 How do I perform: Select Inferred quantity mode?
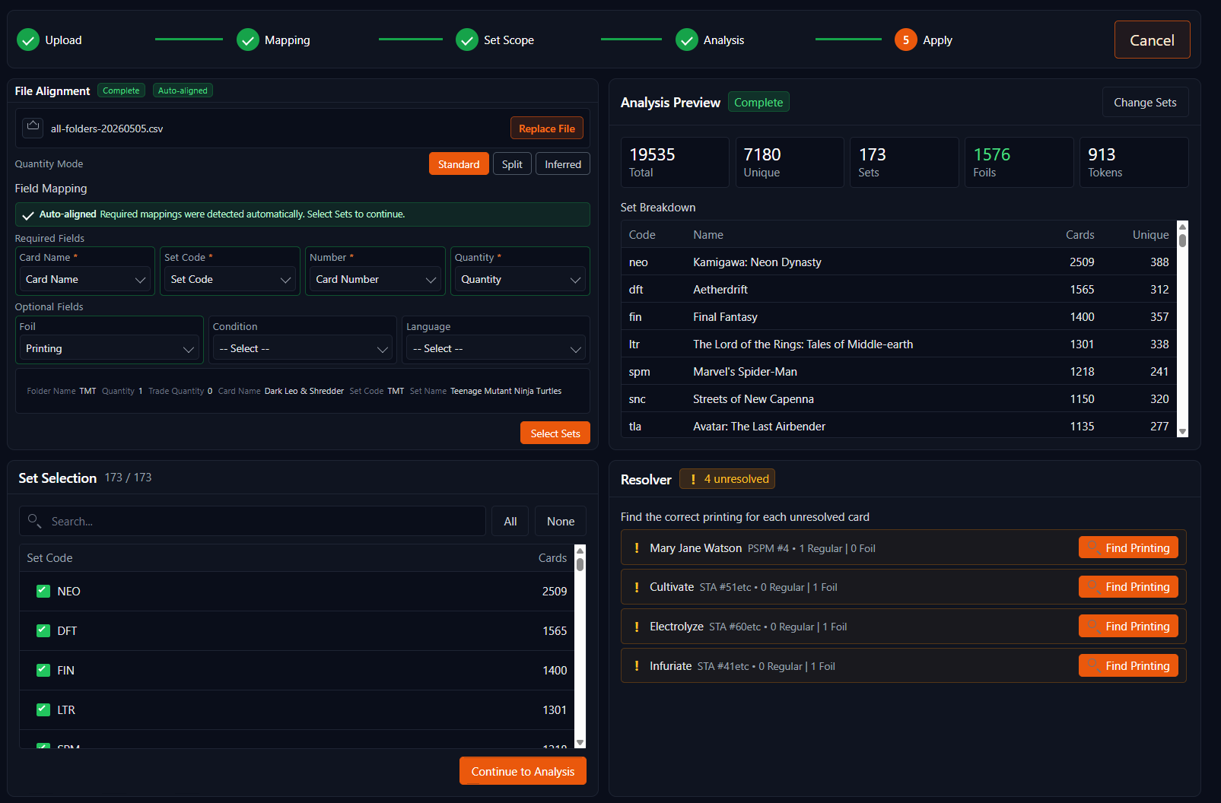point(563,164)
